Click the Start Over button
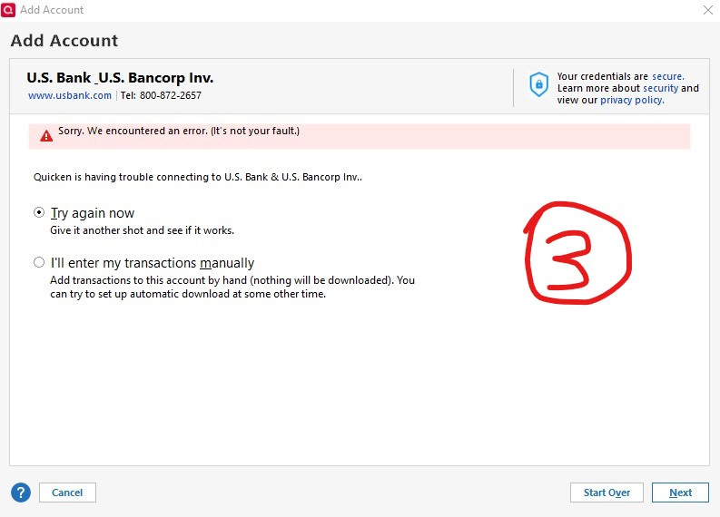 (x=607, y=493)
